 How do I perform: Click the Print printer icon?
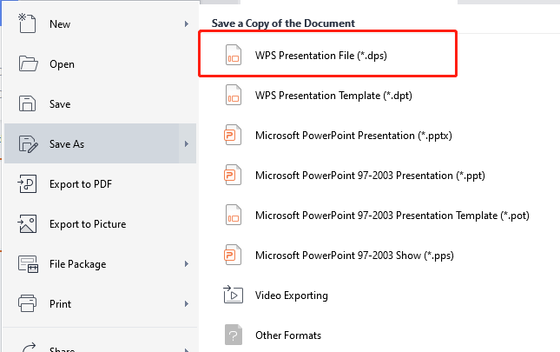tap(27, 303)
